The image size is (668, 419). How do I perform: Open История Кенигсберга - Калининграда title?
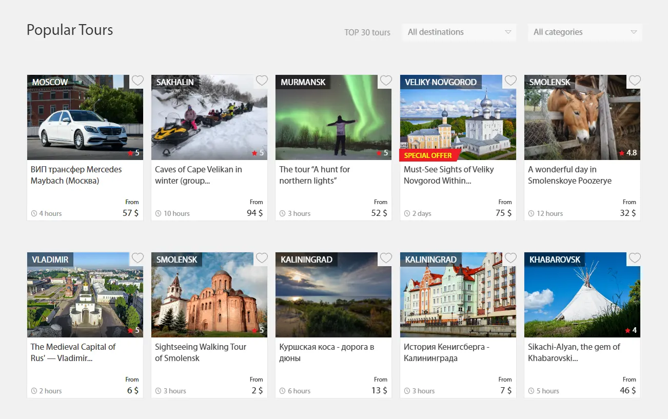(x=446, y=352)
